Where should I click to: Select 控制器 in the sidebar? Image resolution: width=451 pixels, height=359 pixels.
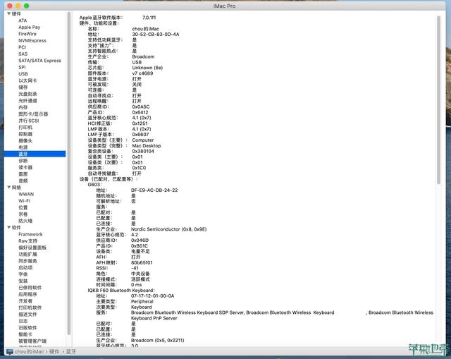click(25, 134)
